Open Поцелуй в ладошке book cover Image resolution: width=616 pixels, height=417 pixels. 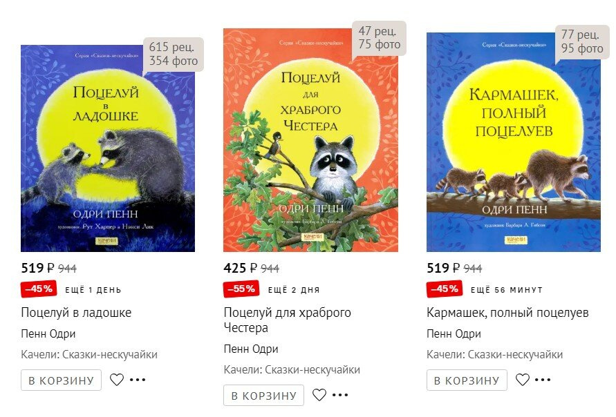point(108,148)
